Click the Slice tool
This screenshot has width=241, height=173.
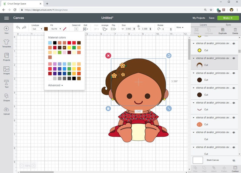[195, 169]
